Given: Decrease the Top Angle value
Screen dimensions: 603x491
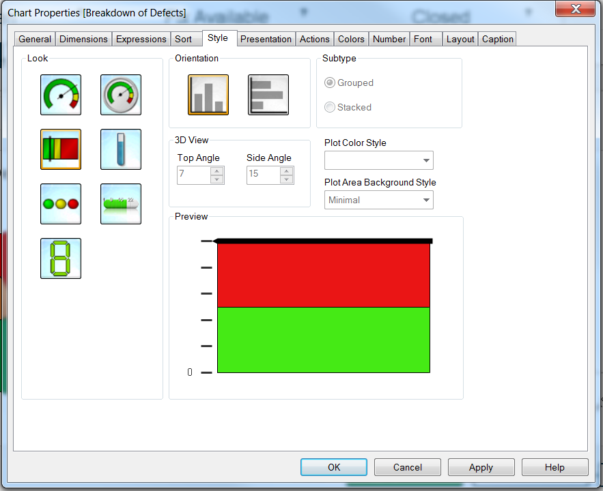Looking at the screenshot, I should coord(217,179).
